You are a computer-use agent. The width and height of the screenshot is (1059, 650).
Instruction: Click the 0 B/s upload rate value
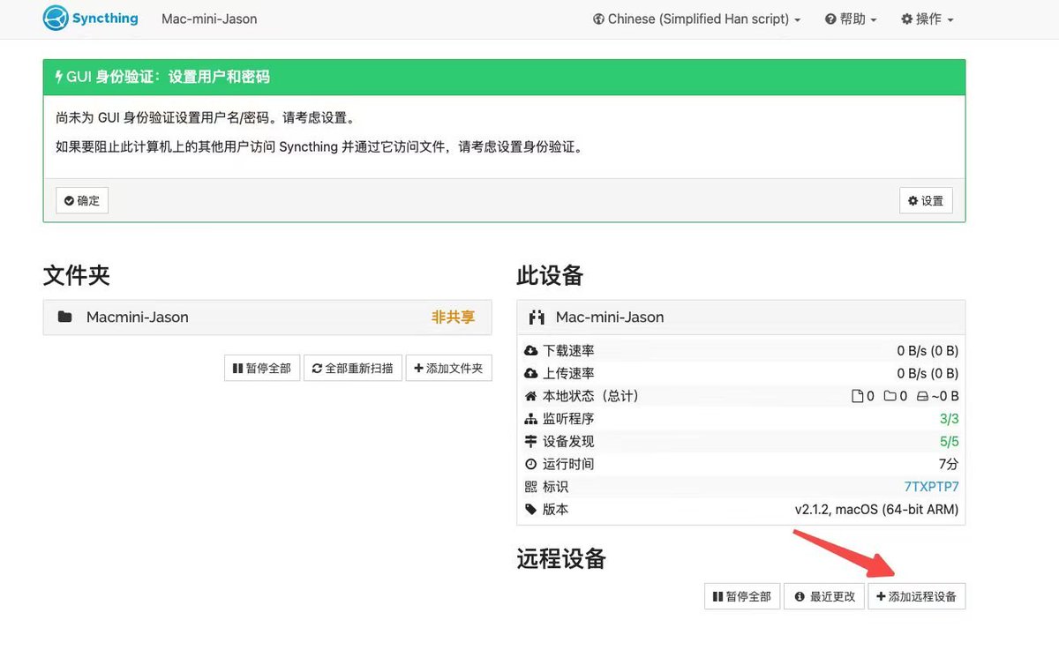coord(928,373)
